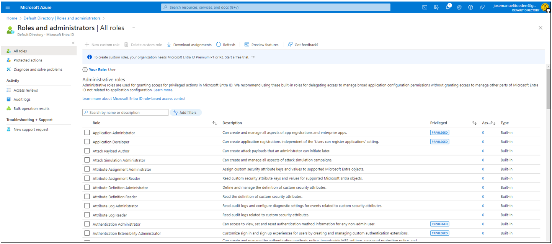Open the ellipsis menu beside All roles title

click(133, 28)
